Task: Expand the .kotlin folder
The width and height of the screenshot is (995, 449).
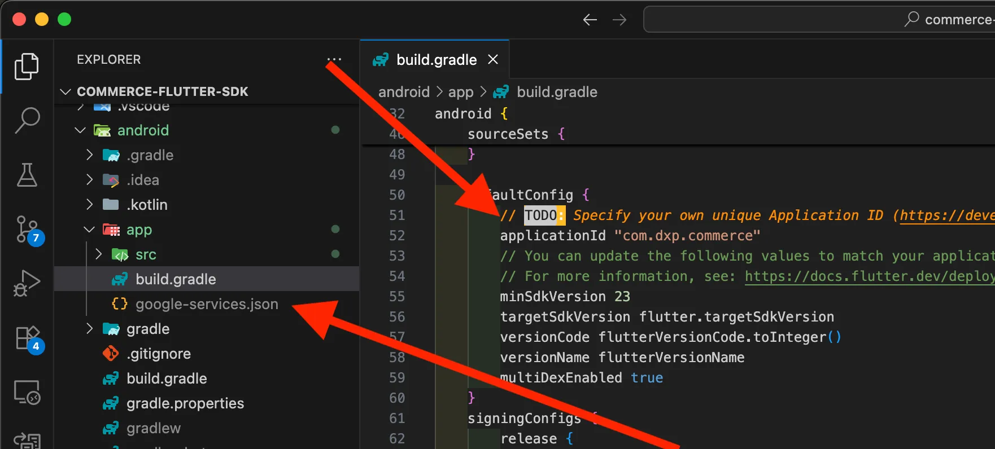Action: (x=89, y=204)
